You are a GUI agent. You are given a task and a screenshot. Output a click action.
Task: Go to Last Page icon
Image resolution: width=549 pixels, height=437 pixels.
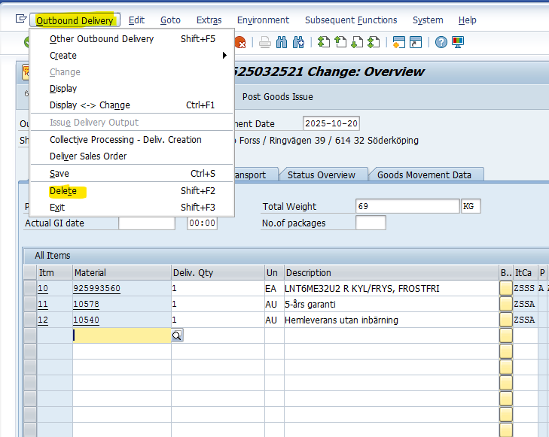[374, 42]
